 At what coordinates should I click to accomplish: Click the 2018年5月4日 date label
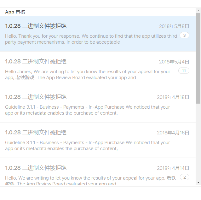[x=174, y=62]
